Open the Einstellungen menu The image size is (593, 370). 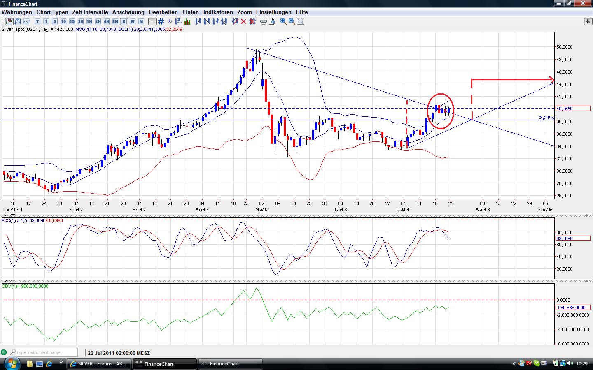(274, 12)
